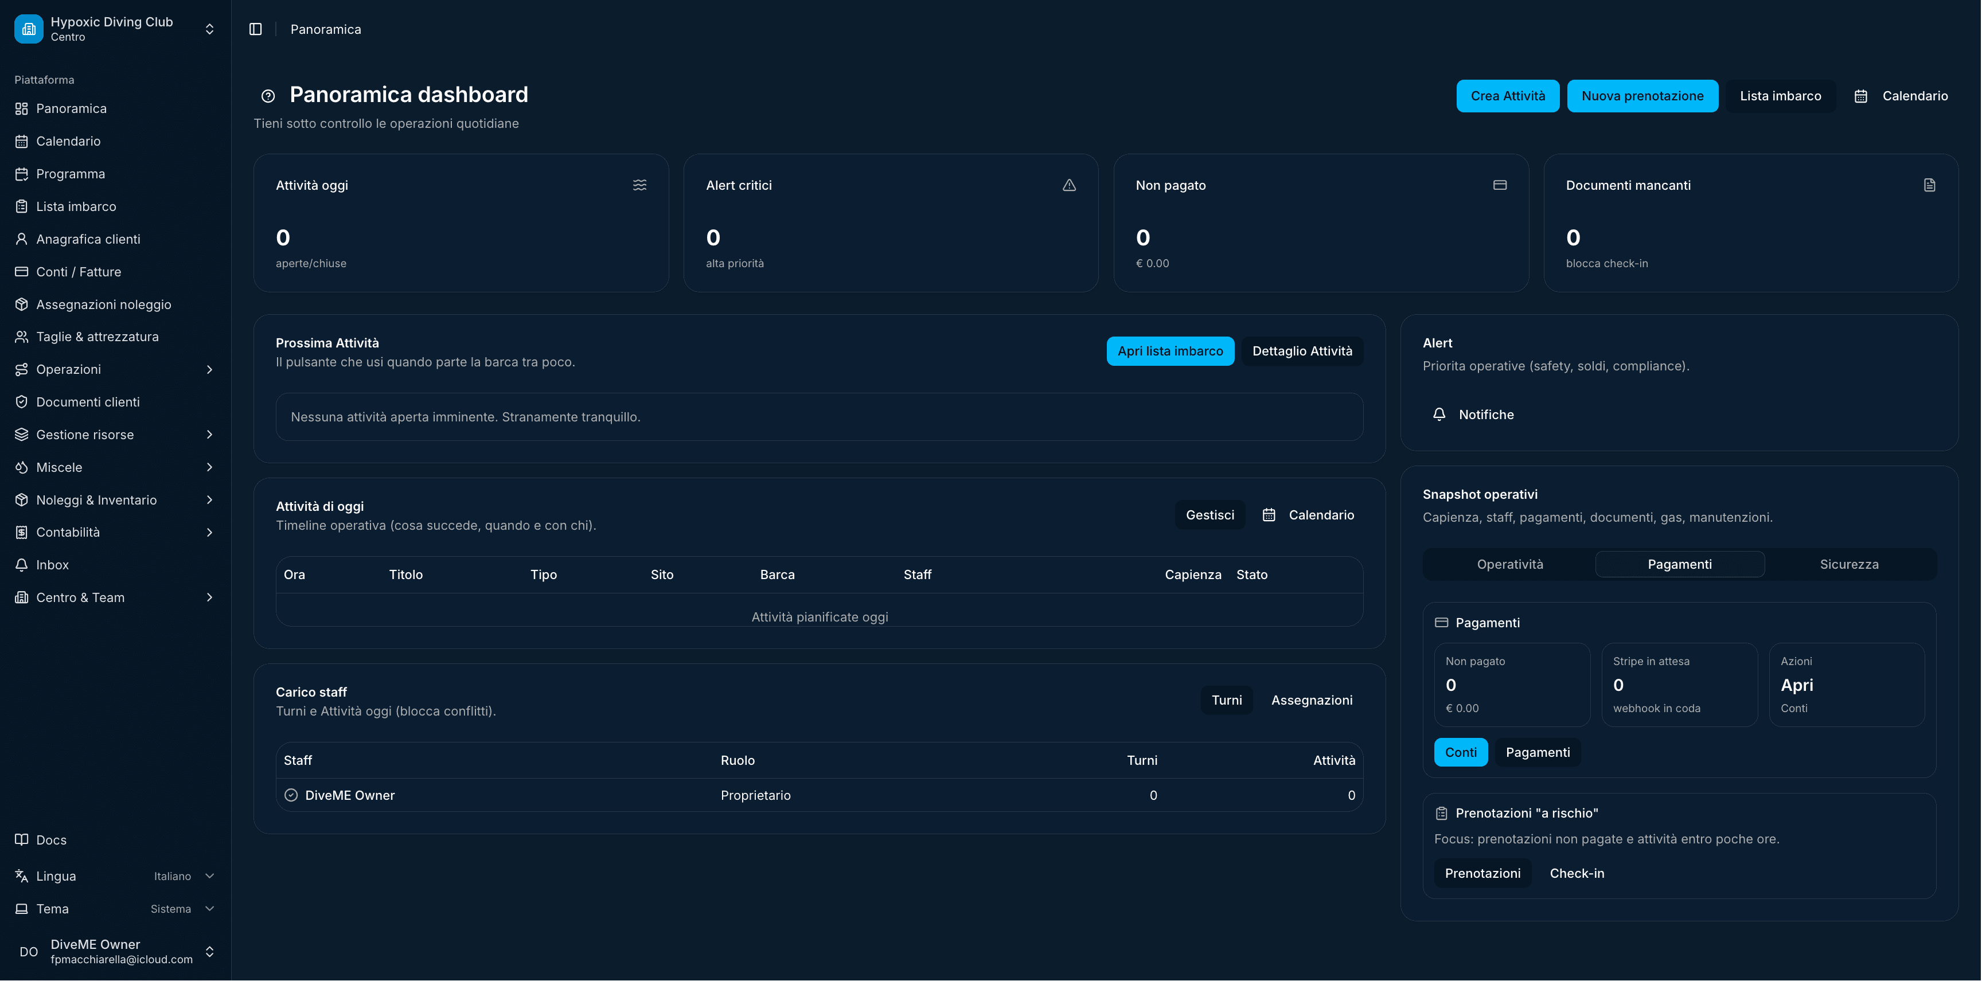Screen dimensions: 1982x981
Task: Switch to the Sicurezza snapshot tab
Action: point(1849,565)
